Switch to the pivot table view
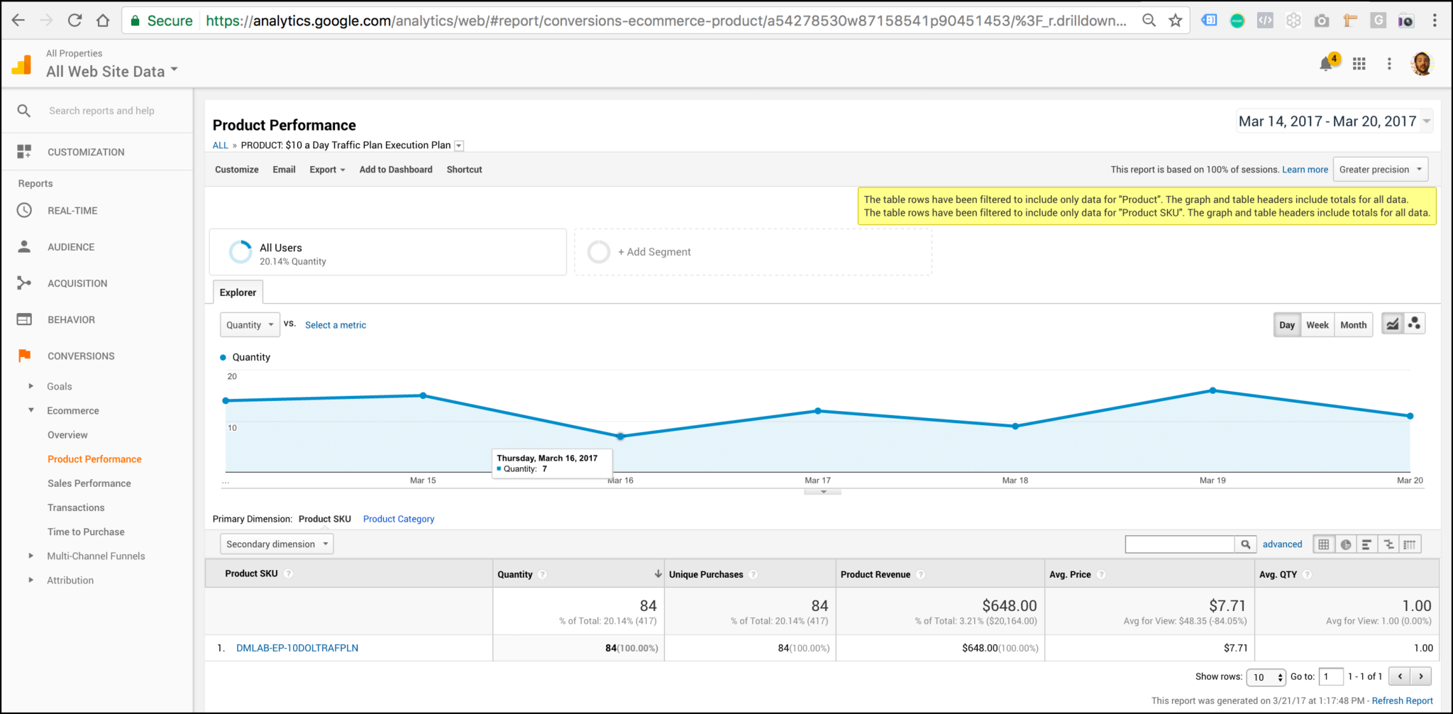1453x714 pixels. coord(1410,544)
